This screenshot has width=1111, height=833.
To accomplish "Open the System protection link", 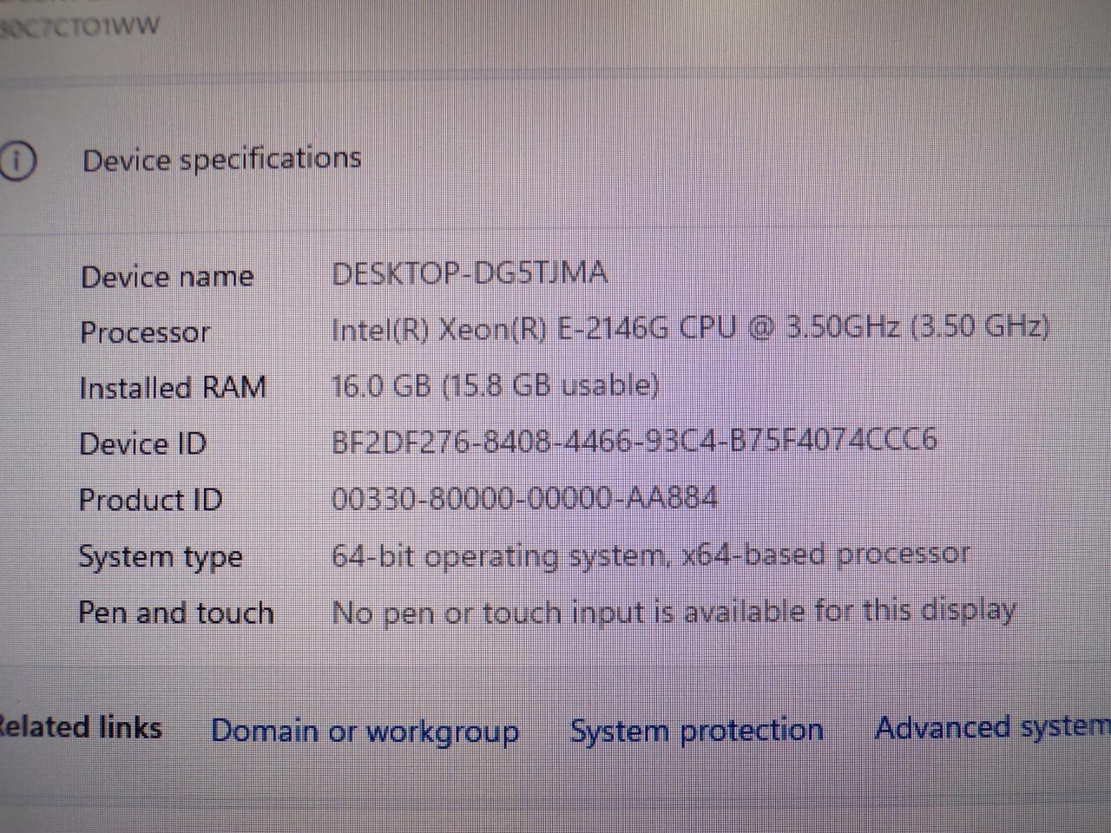I will 696,731.
